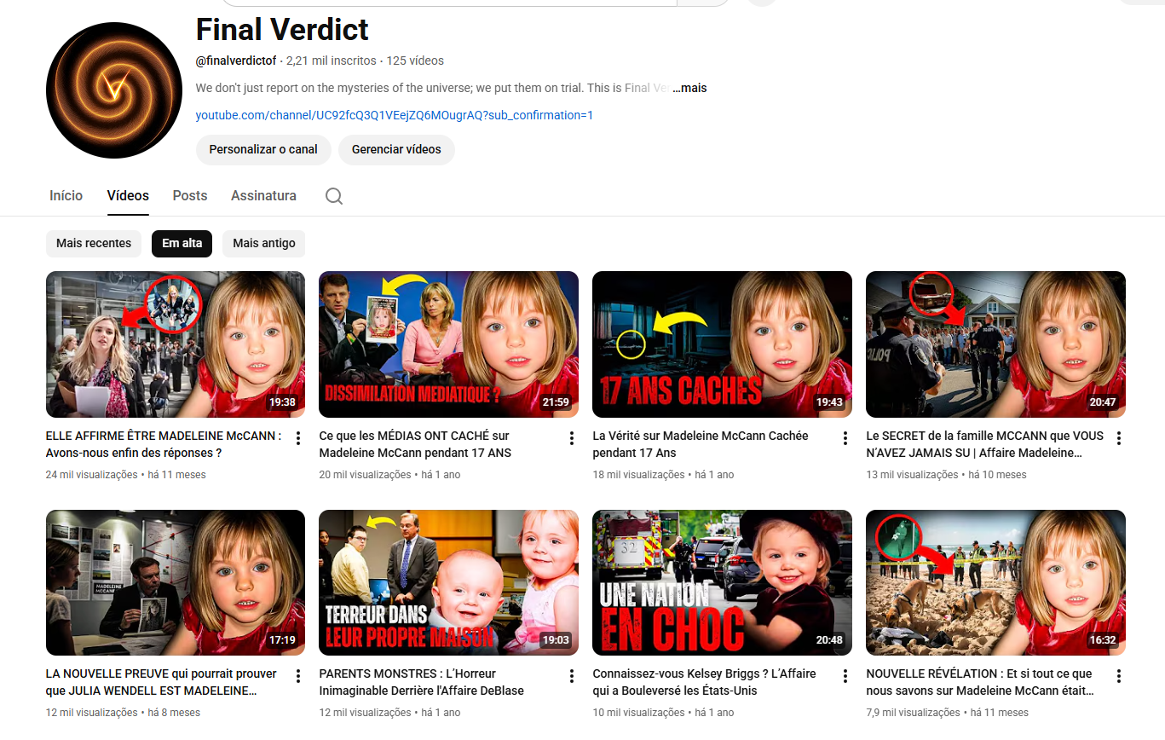This screenshot has width=1165, height=740.
Task: Enable the "Mais recentes" filter chip
Action: (93, 243)
